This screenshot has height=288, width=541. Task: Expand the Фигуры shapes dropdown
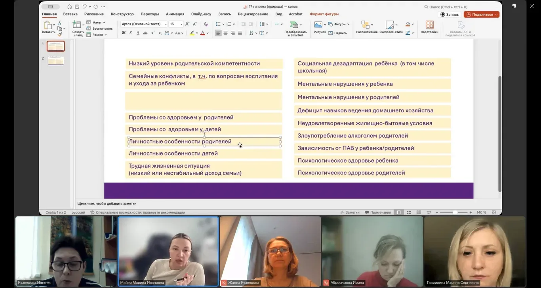pos(339,24)
